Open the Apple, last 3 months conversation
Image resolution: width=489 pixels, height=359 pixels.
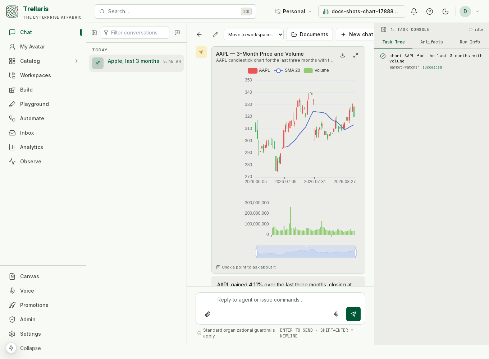click(x=136, y=63)
